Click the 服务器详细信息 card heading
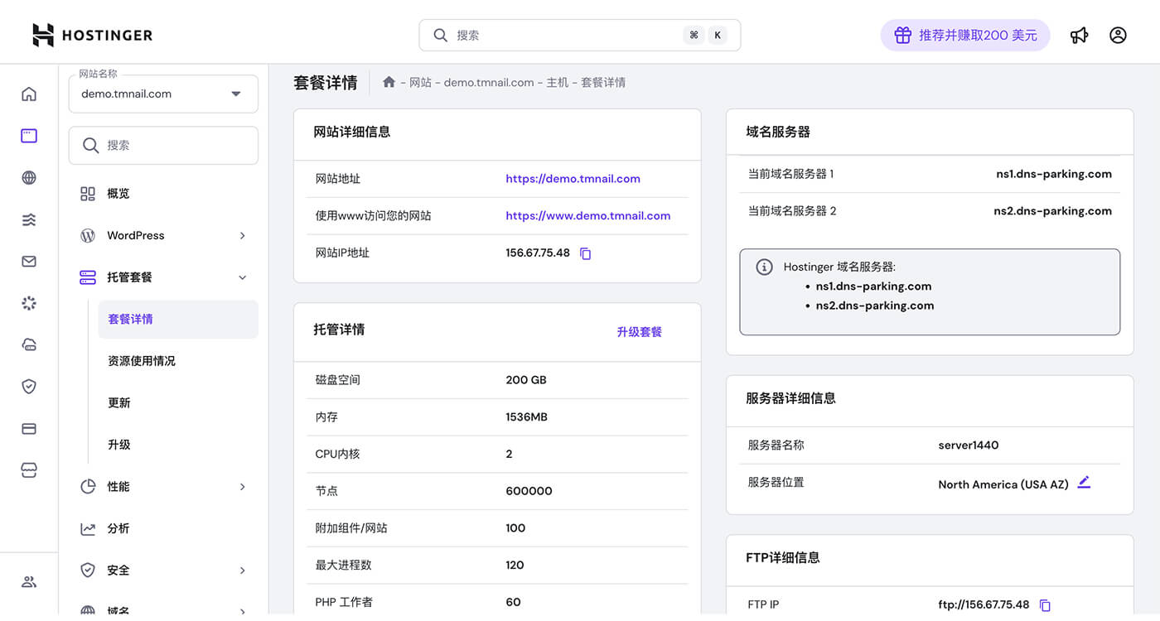This screenshot has width=1160, height=621. pyautogui.click(x=790, y=398)
